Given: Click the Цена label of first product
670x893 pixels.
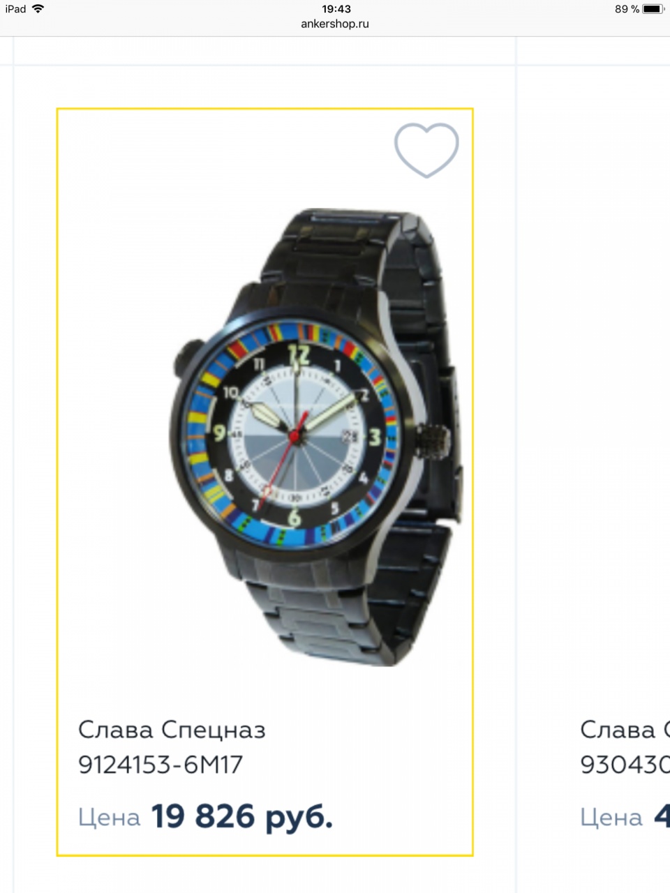Looking at the screenshot, I should (x=110, y=817).
